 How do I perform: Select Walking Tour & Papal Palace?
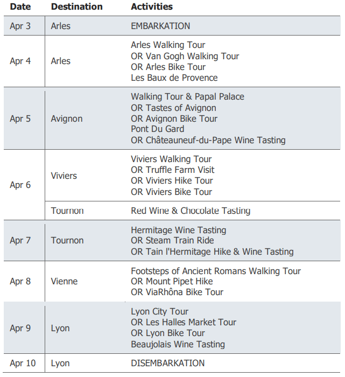pyautogui.click(x=187, y=96)
